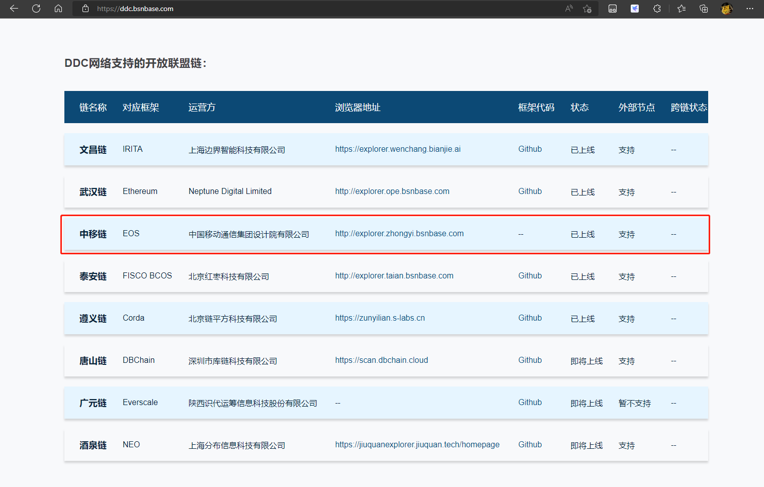Open Github link for 文昌链

tap(530, 149)
